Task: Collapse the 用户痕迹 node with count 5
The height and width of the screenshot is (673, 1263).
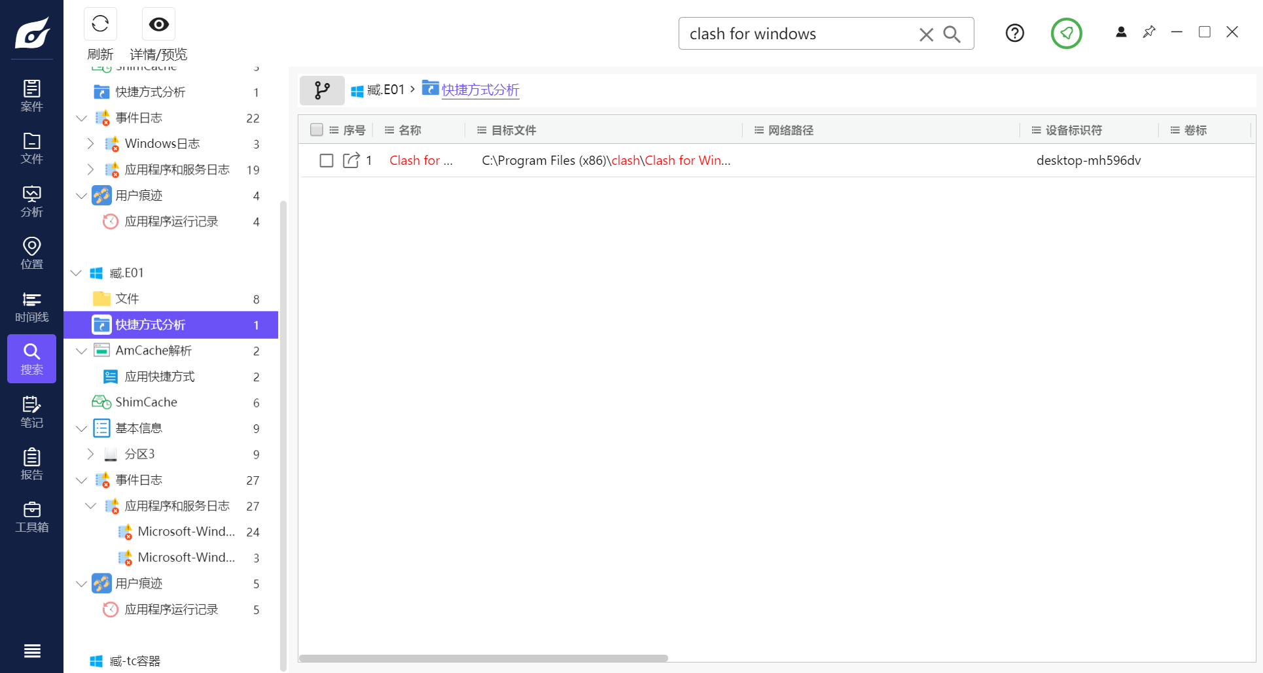Action: [x=81, y=583]
